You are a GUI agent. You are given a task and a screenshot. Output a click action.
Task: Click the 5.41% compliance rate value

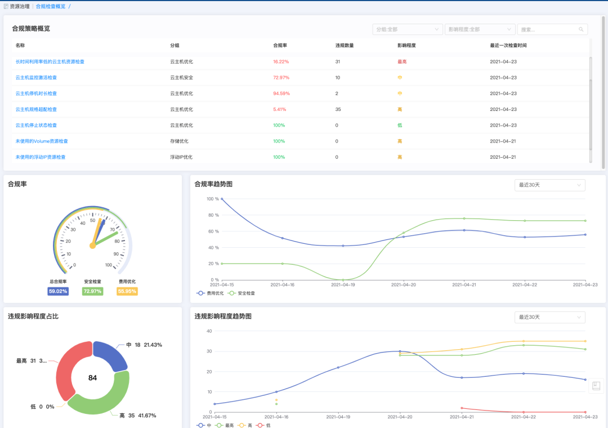[x=280, y=109]
